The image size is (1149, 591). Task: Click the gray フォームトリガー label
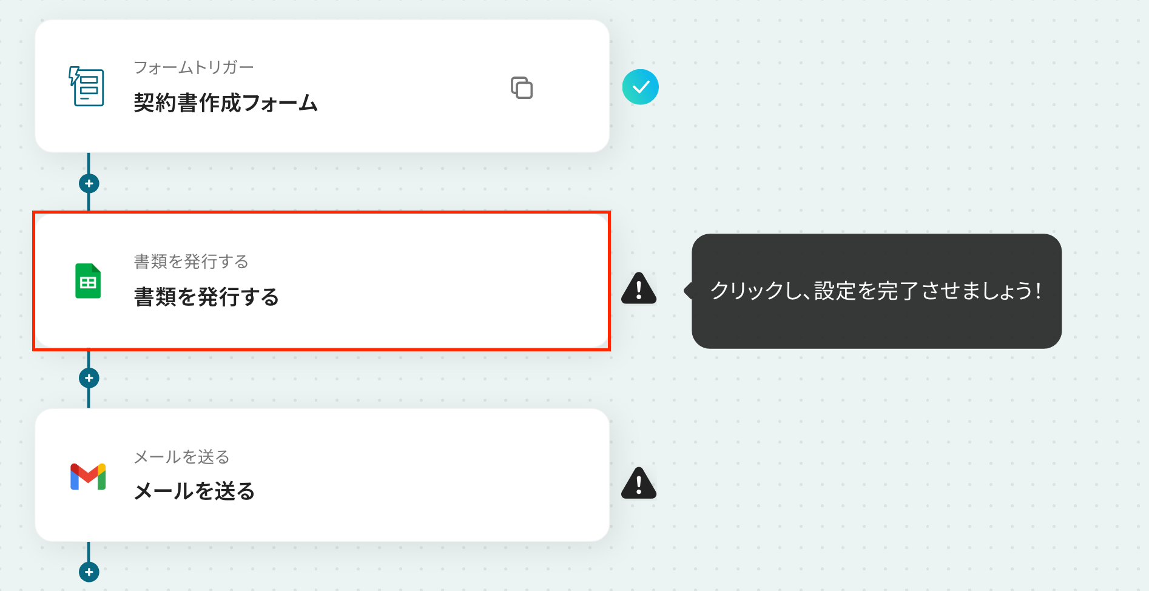click(194, 67)
